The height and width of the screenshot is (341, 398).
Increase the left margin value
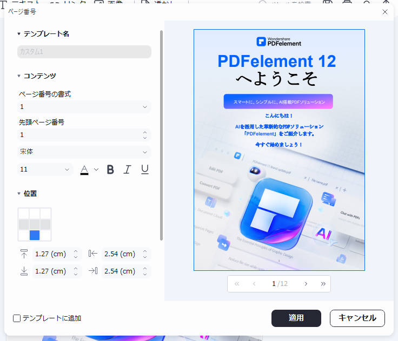click(x=145, y=251)
